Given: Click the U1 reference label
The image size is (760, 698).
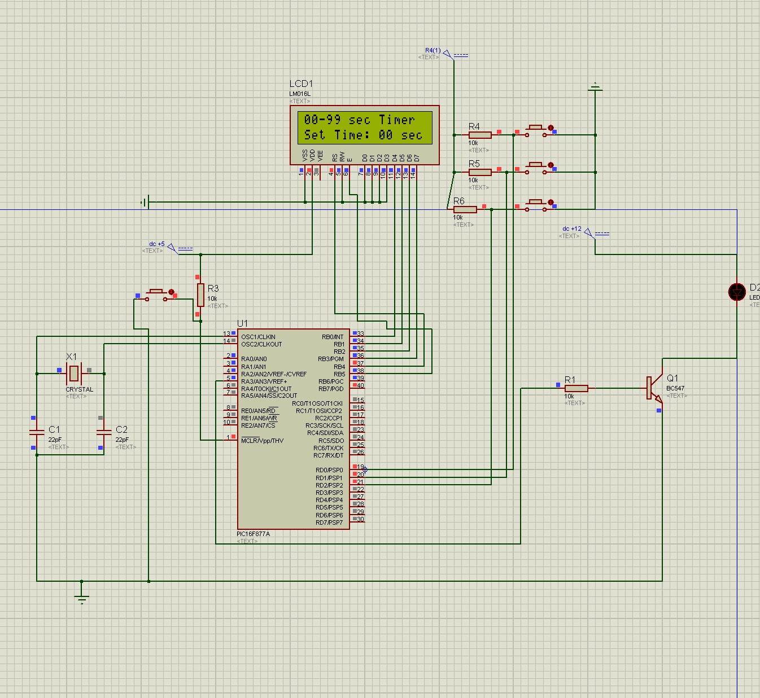Looking at the screenshot, I should click(x=242, y=323).
